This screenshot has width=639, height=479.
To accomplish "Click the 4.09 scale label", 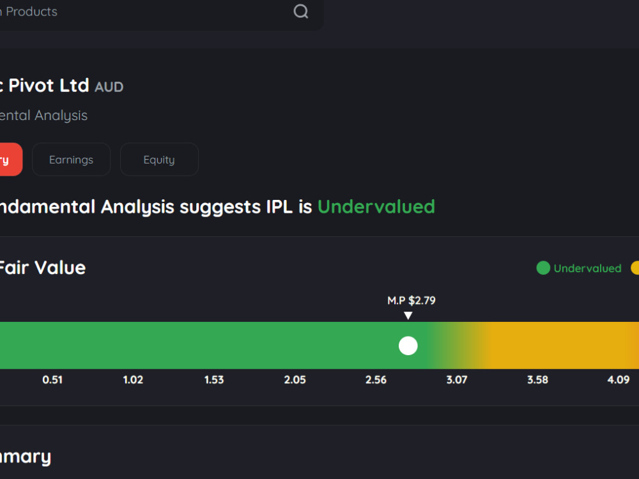I will tap(618, 380).
